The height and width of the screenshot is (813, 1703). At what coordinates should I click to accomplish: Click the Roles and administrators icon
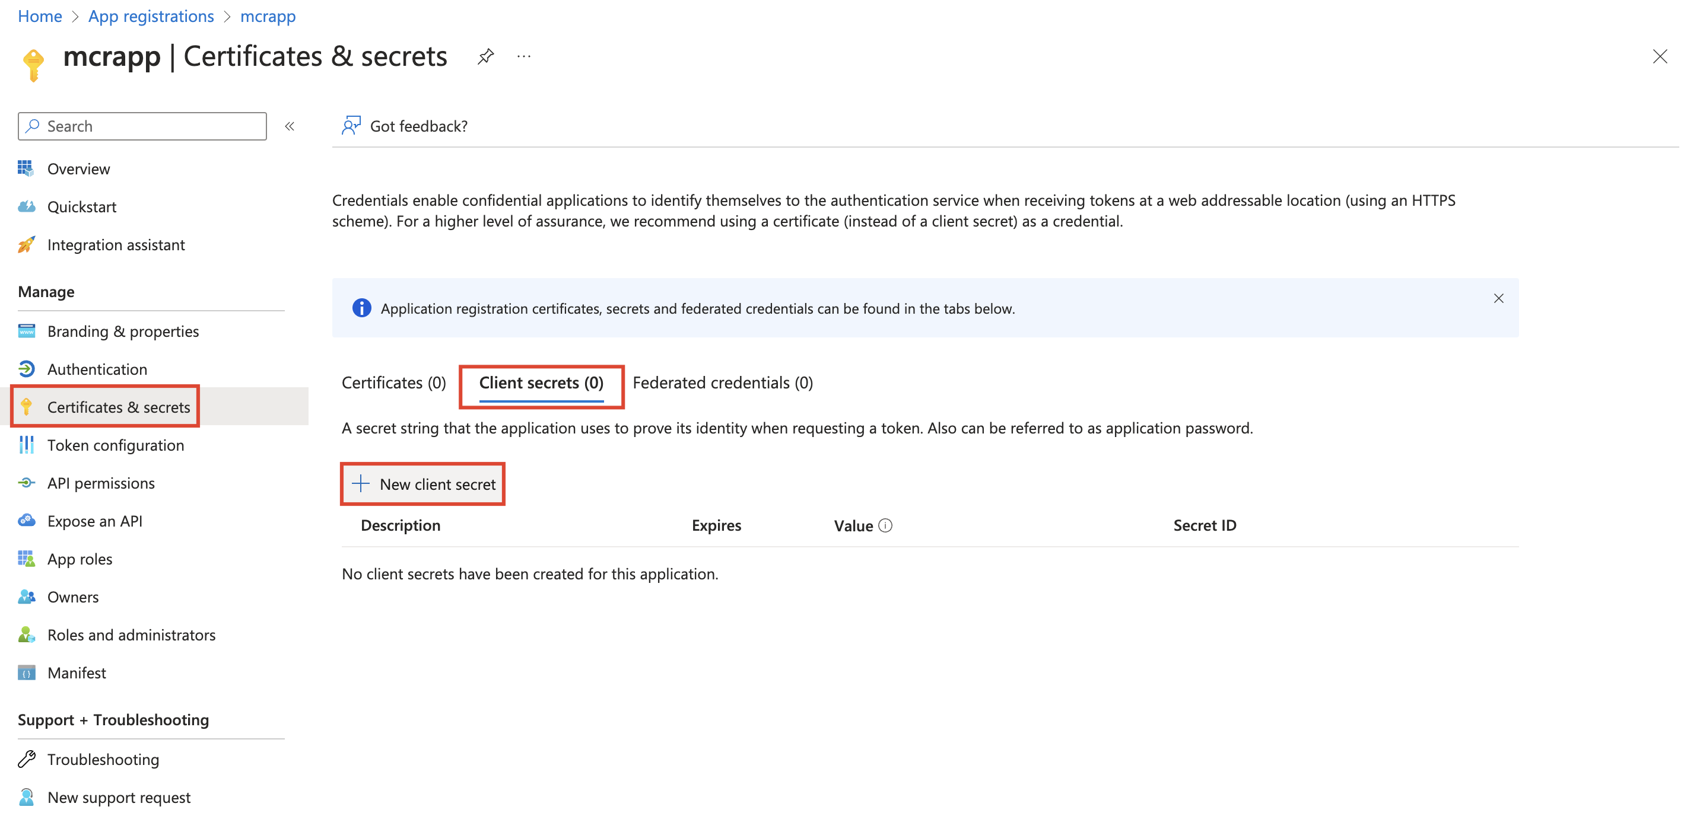click(x=27, y=635)
